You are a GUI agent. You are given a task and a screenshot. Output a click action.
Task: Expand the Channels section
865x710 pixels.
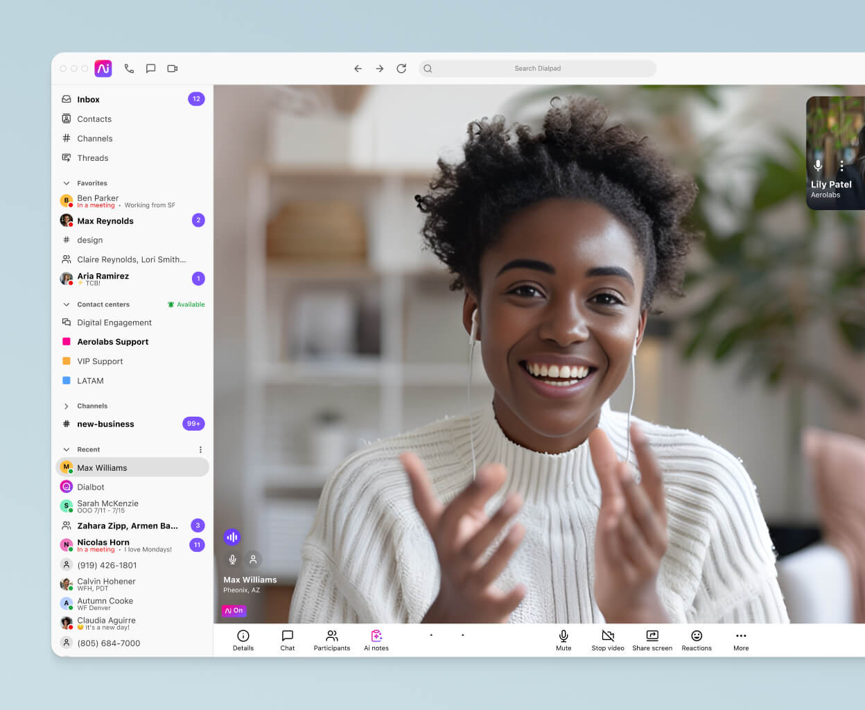click(66, 406)
